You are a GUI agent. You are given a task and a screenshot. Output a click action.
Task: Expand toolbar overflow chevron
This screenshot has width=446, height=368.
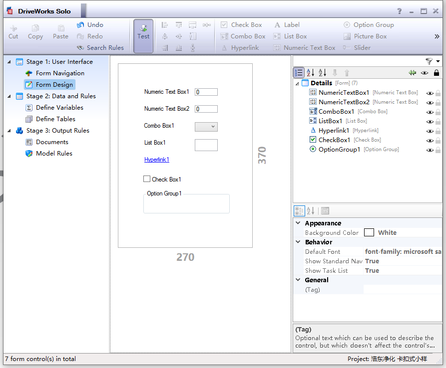click(437, 36)
